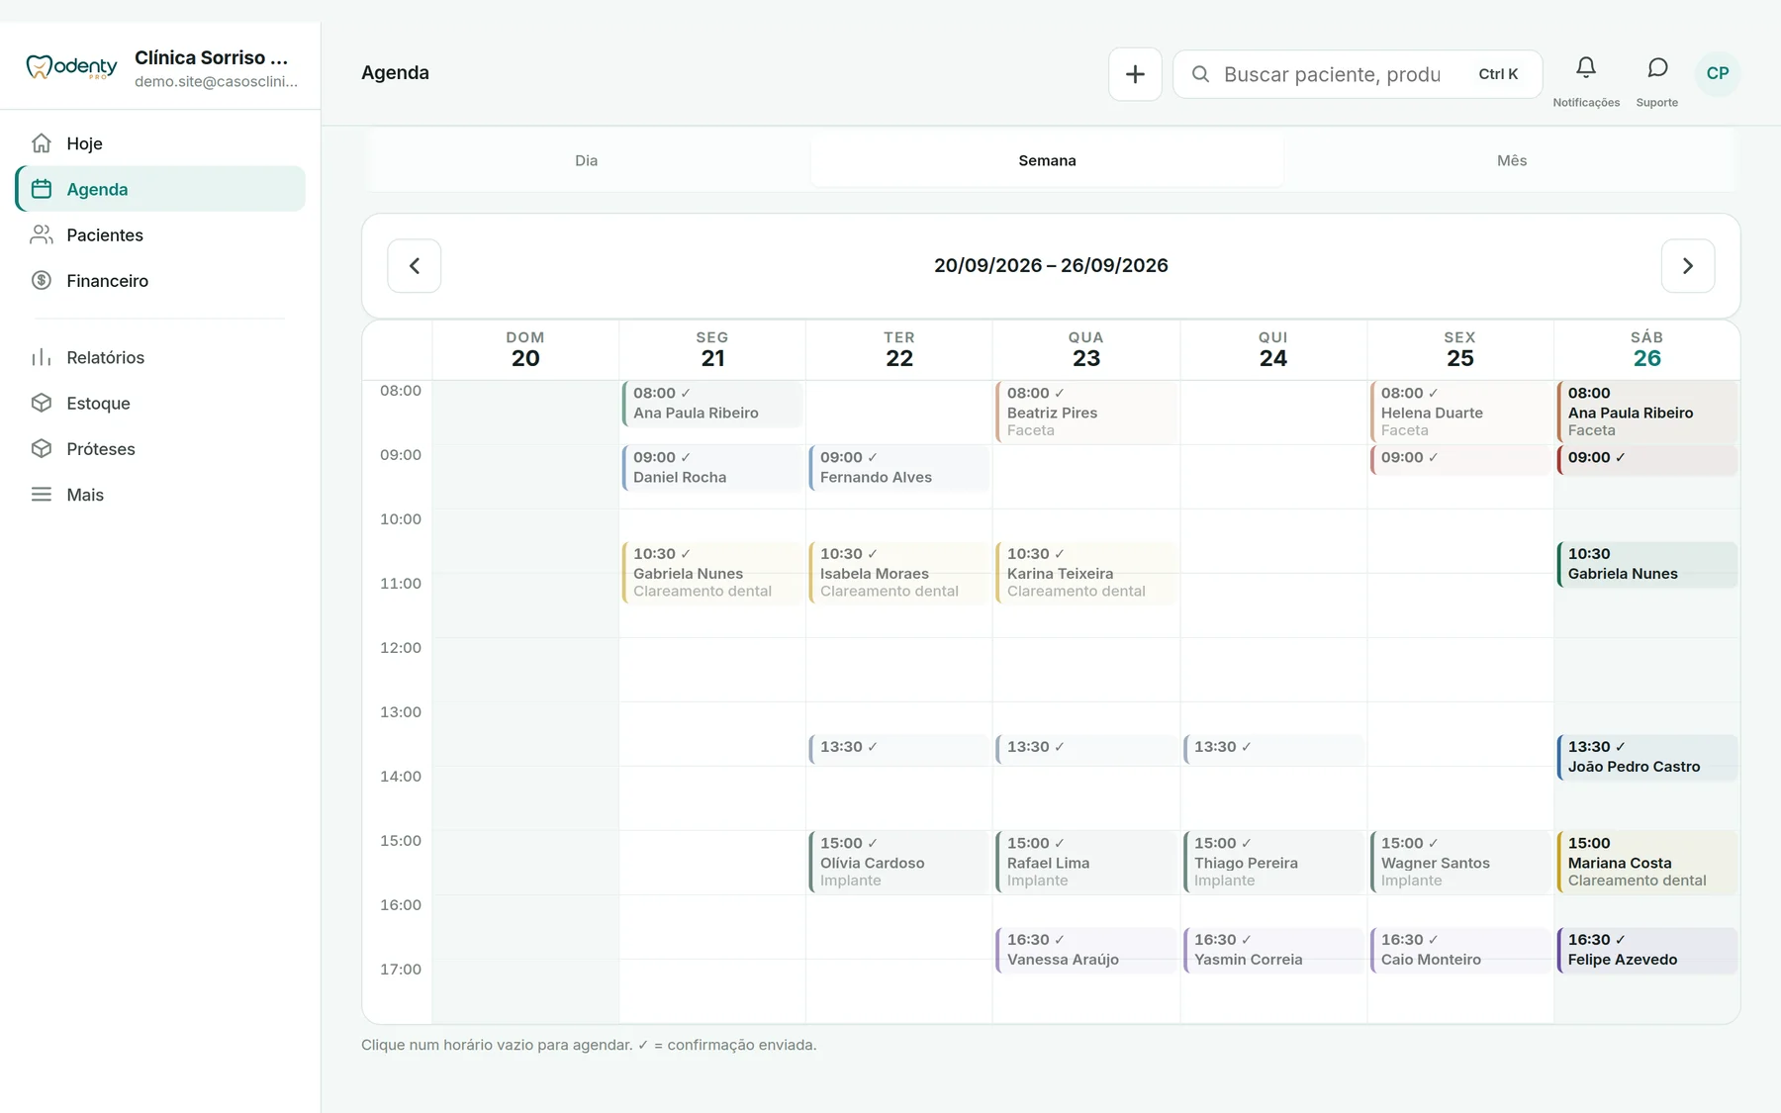Switch to the Semana view tab

(1048, 160)
